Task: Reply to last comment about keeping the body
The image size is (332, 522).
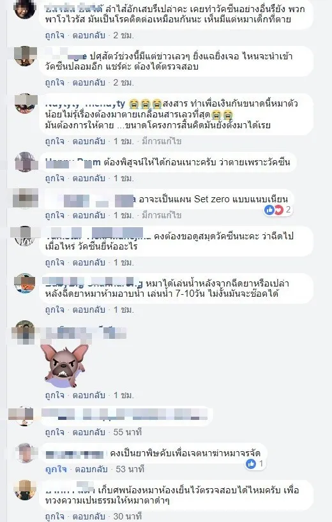Action: (x=89, y=516)
